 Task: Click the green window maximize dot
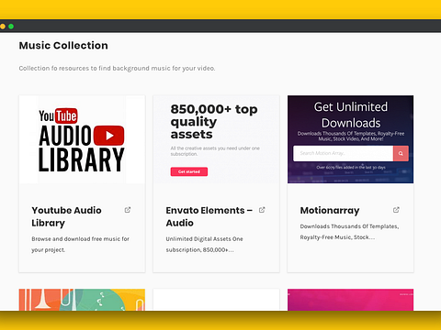[x=11, y=27]
